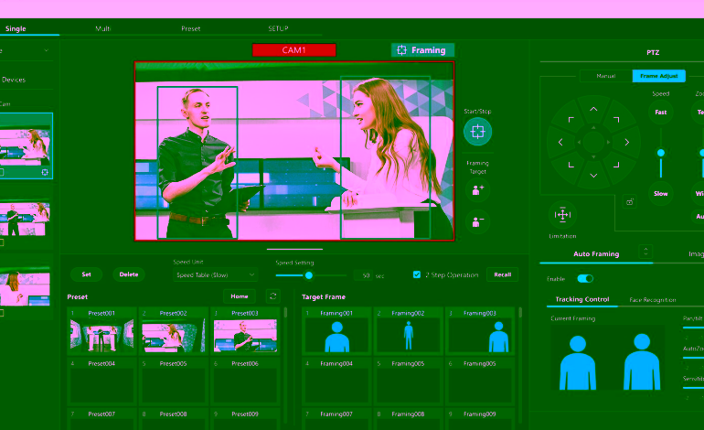This screenshot has width=704, height=430.
Task: Open the SETUP tab
Action: pos(278,28)
